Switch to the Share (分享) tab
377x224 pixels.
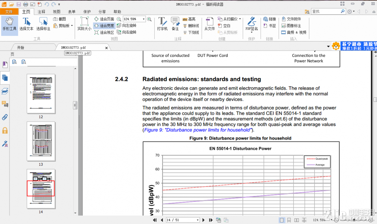pyautogui.click(x=102, y=12)
